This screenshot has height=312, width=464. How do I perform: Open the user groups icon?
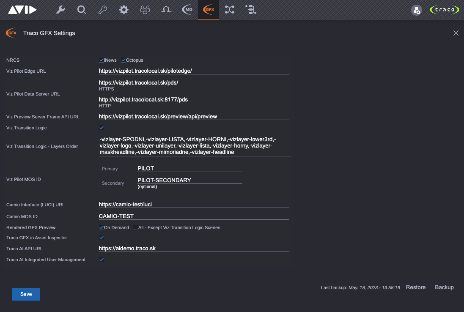click(x=145, y=10)
